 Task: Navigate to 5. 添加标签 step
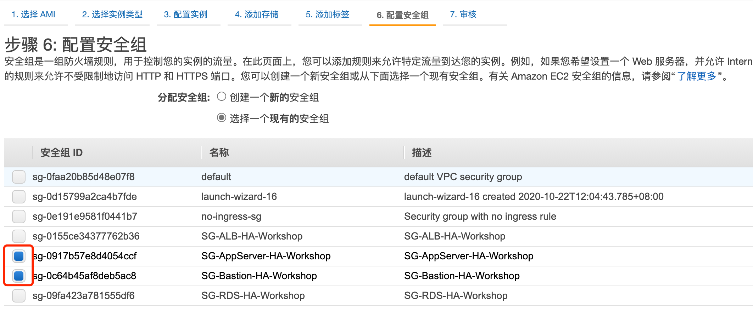pos(327,15)
